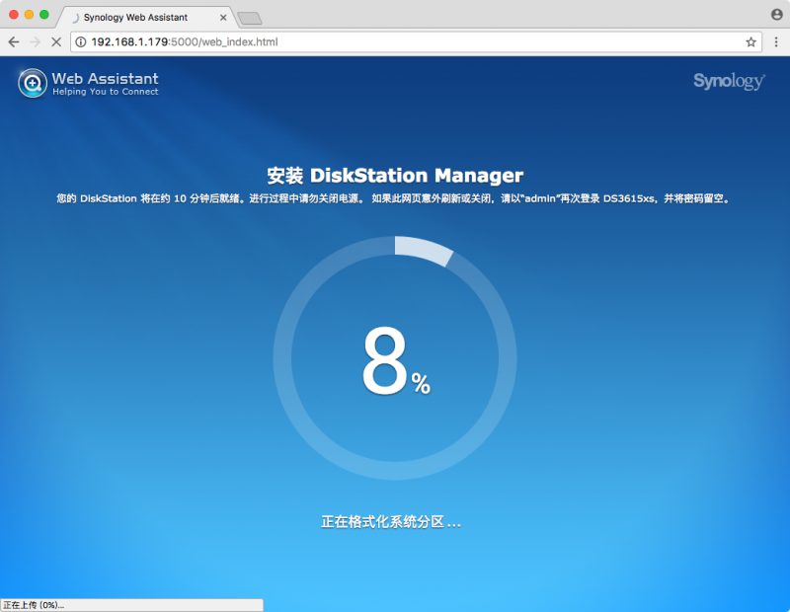The image size is (790, 612).
Task: Maximize window with green button
Action: click(44, 15)
